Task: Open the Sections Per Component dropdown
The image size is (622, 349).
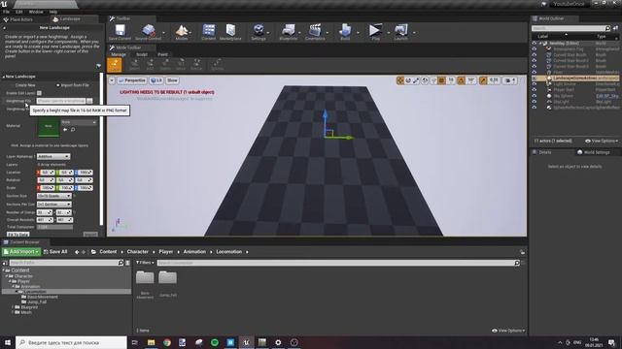Action: (x=54, y=205)
